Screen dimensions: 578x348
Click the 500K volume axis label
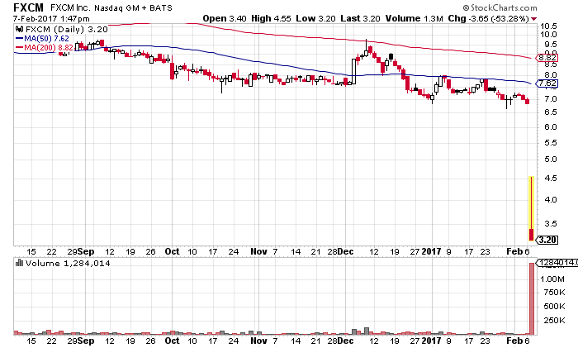pos(554,307)
